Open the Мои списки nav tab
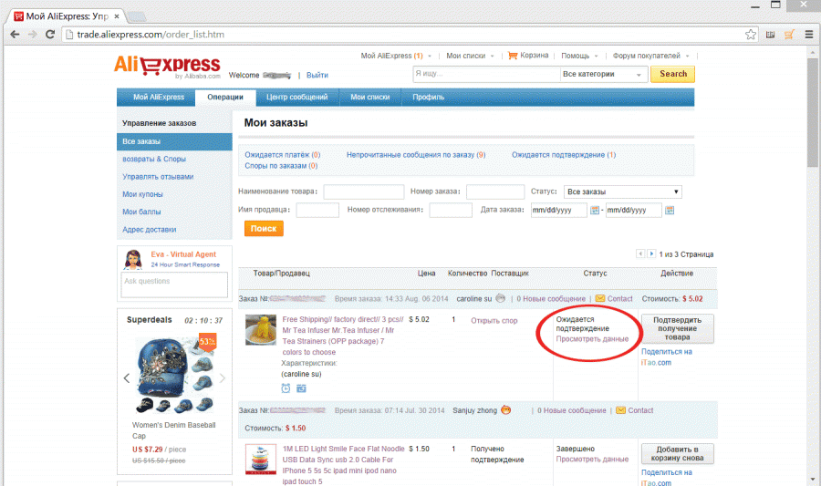The height and width of the screenshot is (486, 821). 369,98
